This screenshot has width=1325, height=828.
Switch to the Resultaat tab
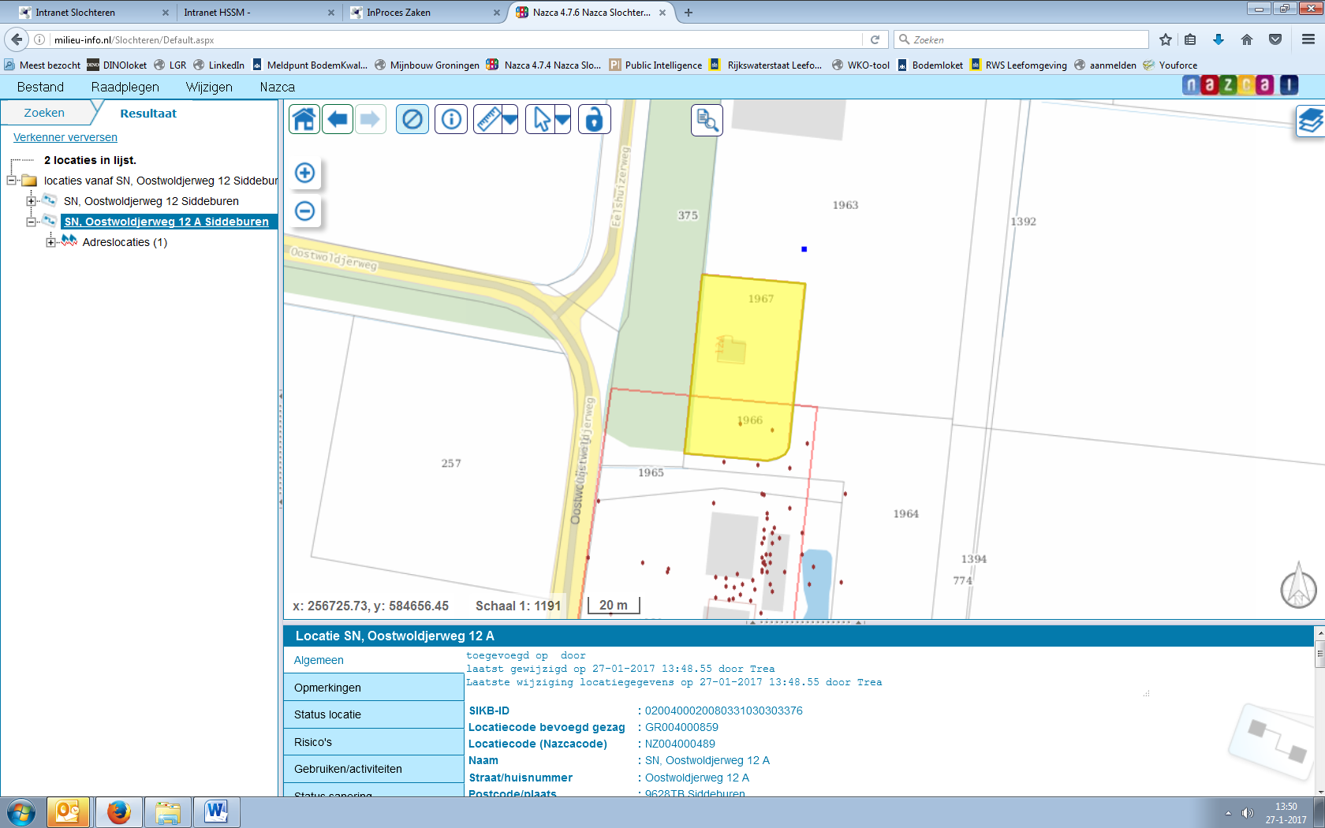click(x=148, y=114)
